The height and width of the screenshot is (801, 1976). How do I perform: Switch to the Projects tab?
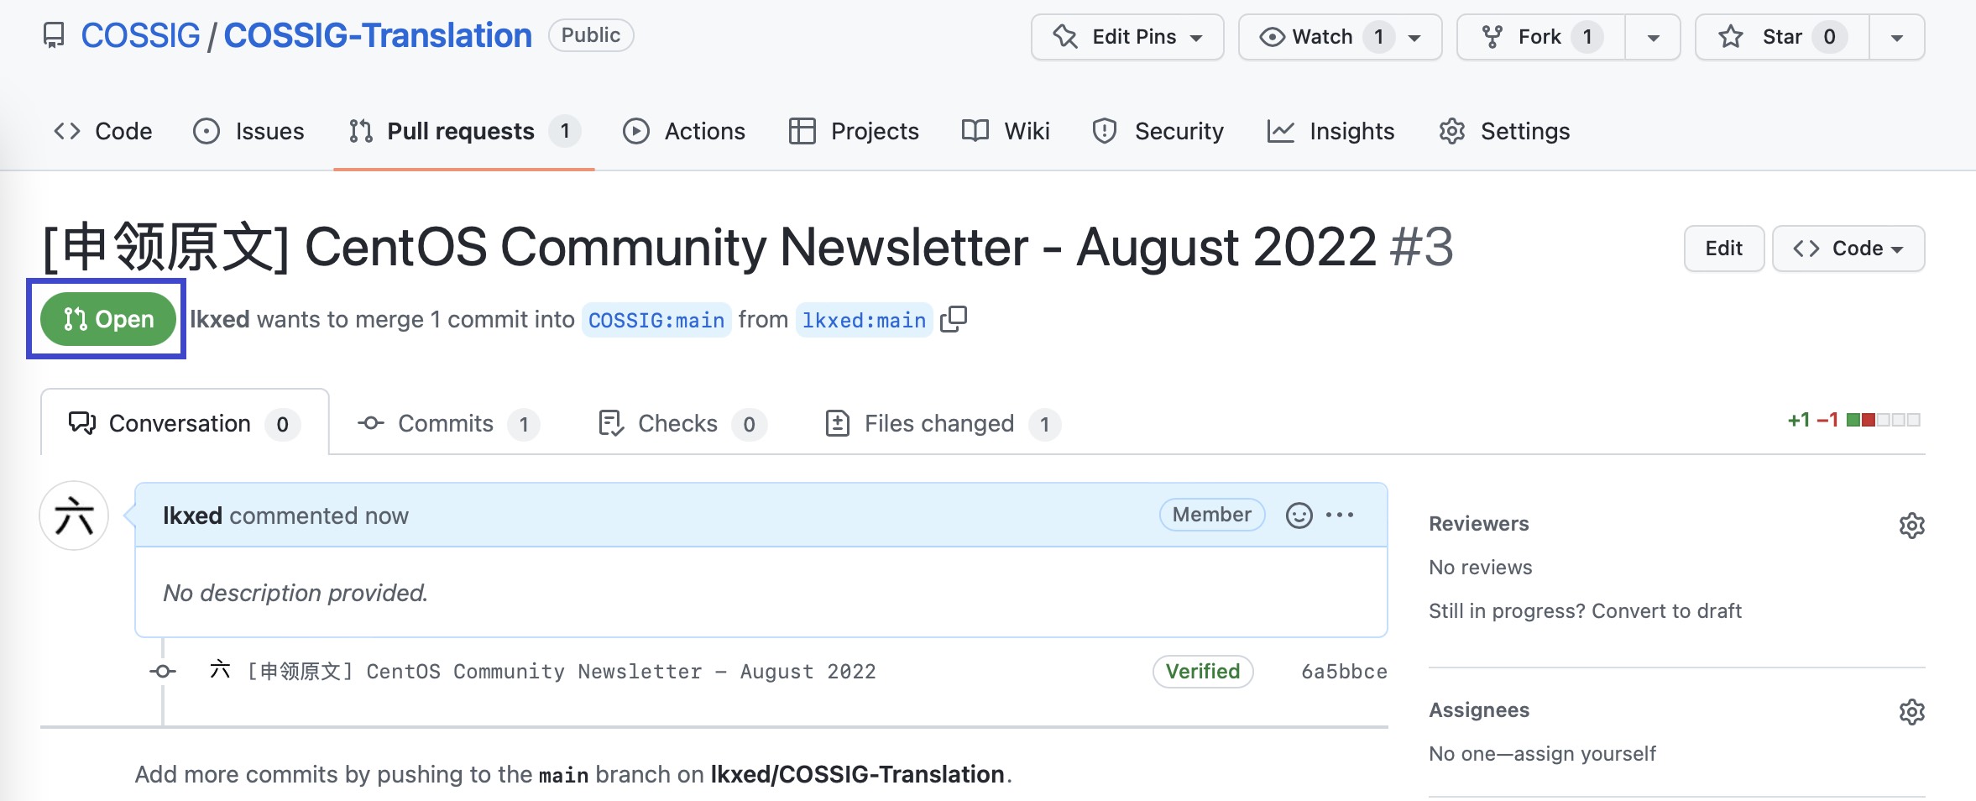tap(855, 131)
